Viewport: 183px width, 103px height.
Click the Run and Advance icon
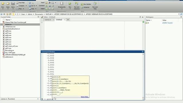[77, 3]
